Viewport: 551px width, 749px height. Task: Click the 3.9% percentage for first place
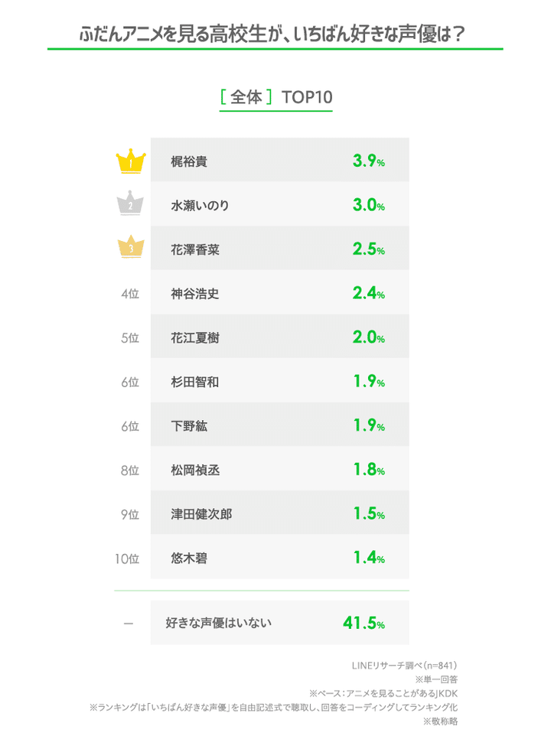(x=368, y=161)
